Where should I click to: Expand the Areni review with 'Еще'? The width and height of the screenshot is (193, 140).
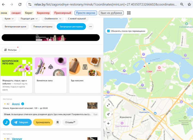95,114
